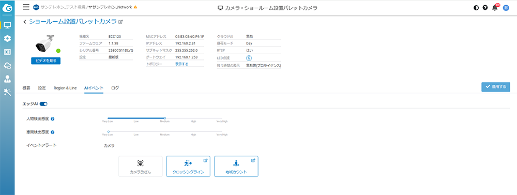Click the model name ECC120
Image resolution: width=517 pixels, height=195 pixels.
pyautogui.click(x=114, y=36)
